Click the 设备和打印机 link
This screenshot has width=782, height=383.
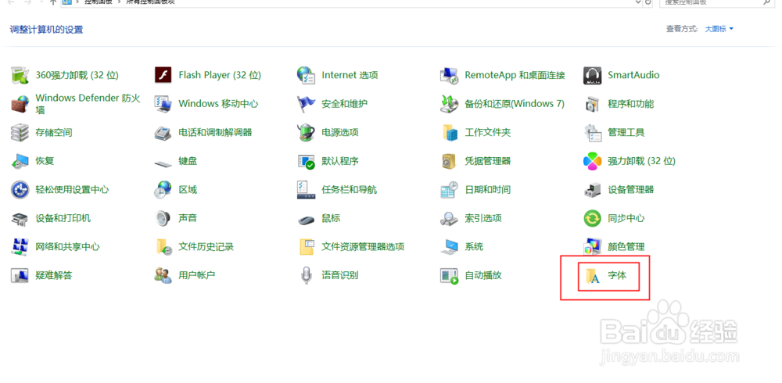(63, 218)
